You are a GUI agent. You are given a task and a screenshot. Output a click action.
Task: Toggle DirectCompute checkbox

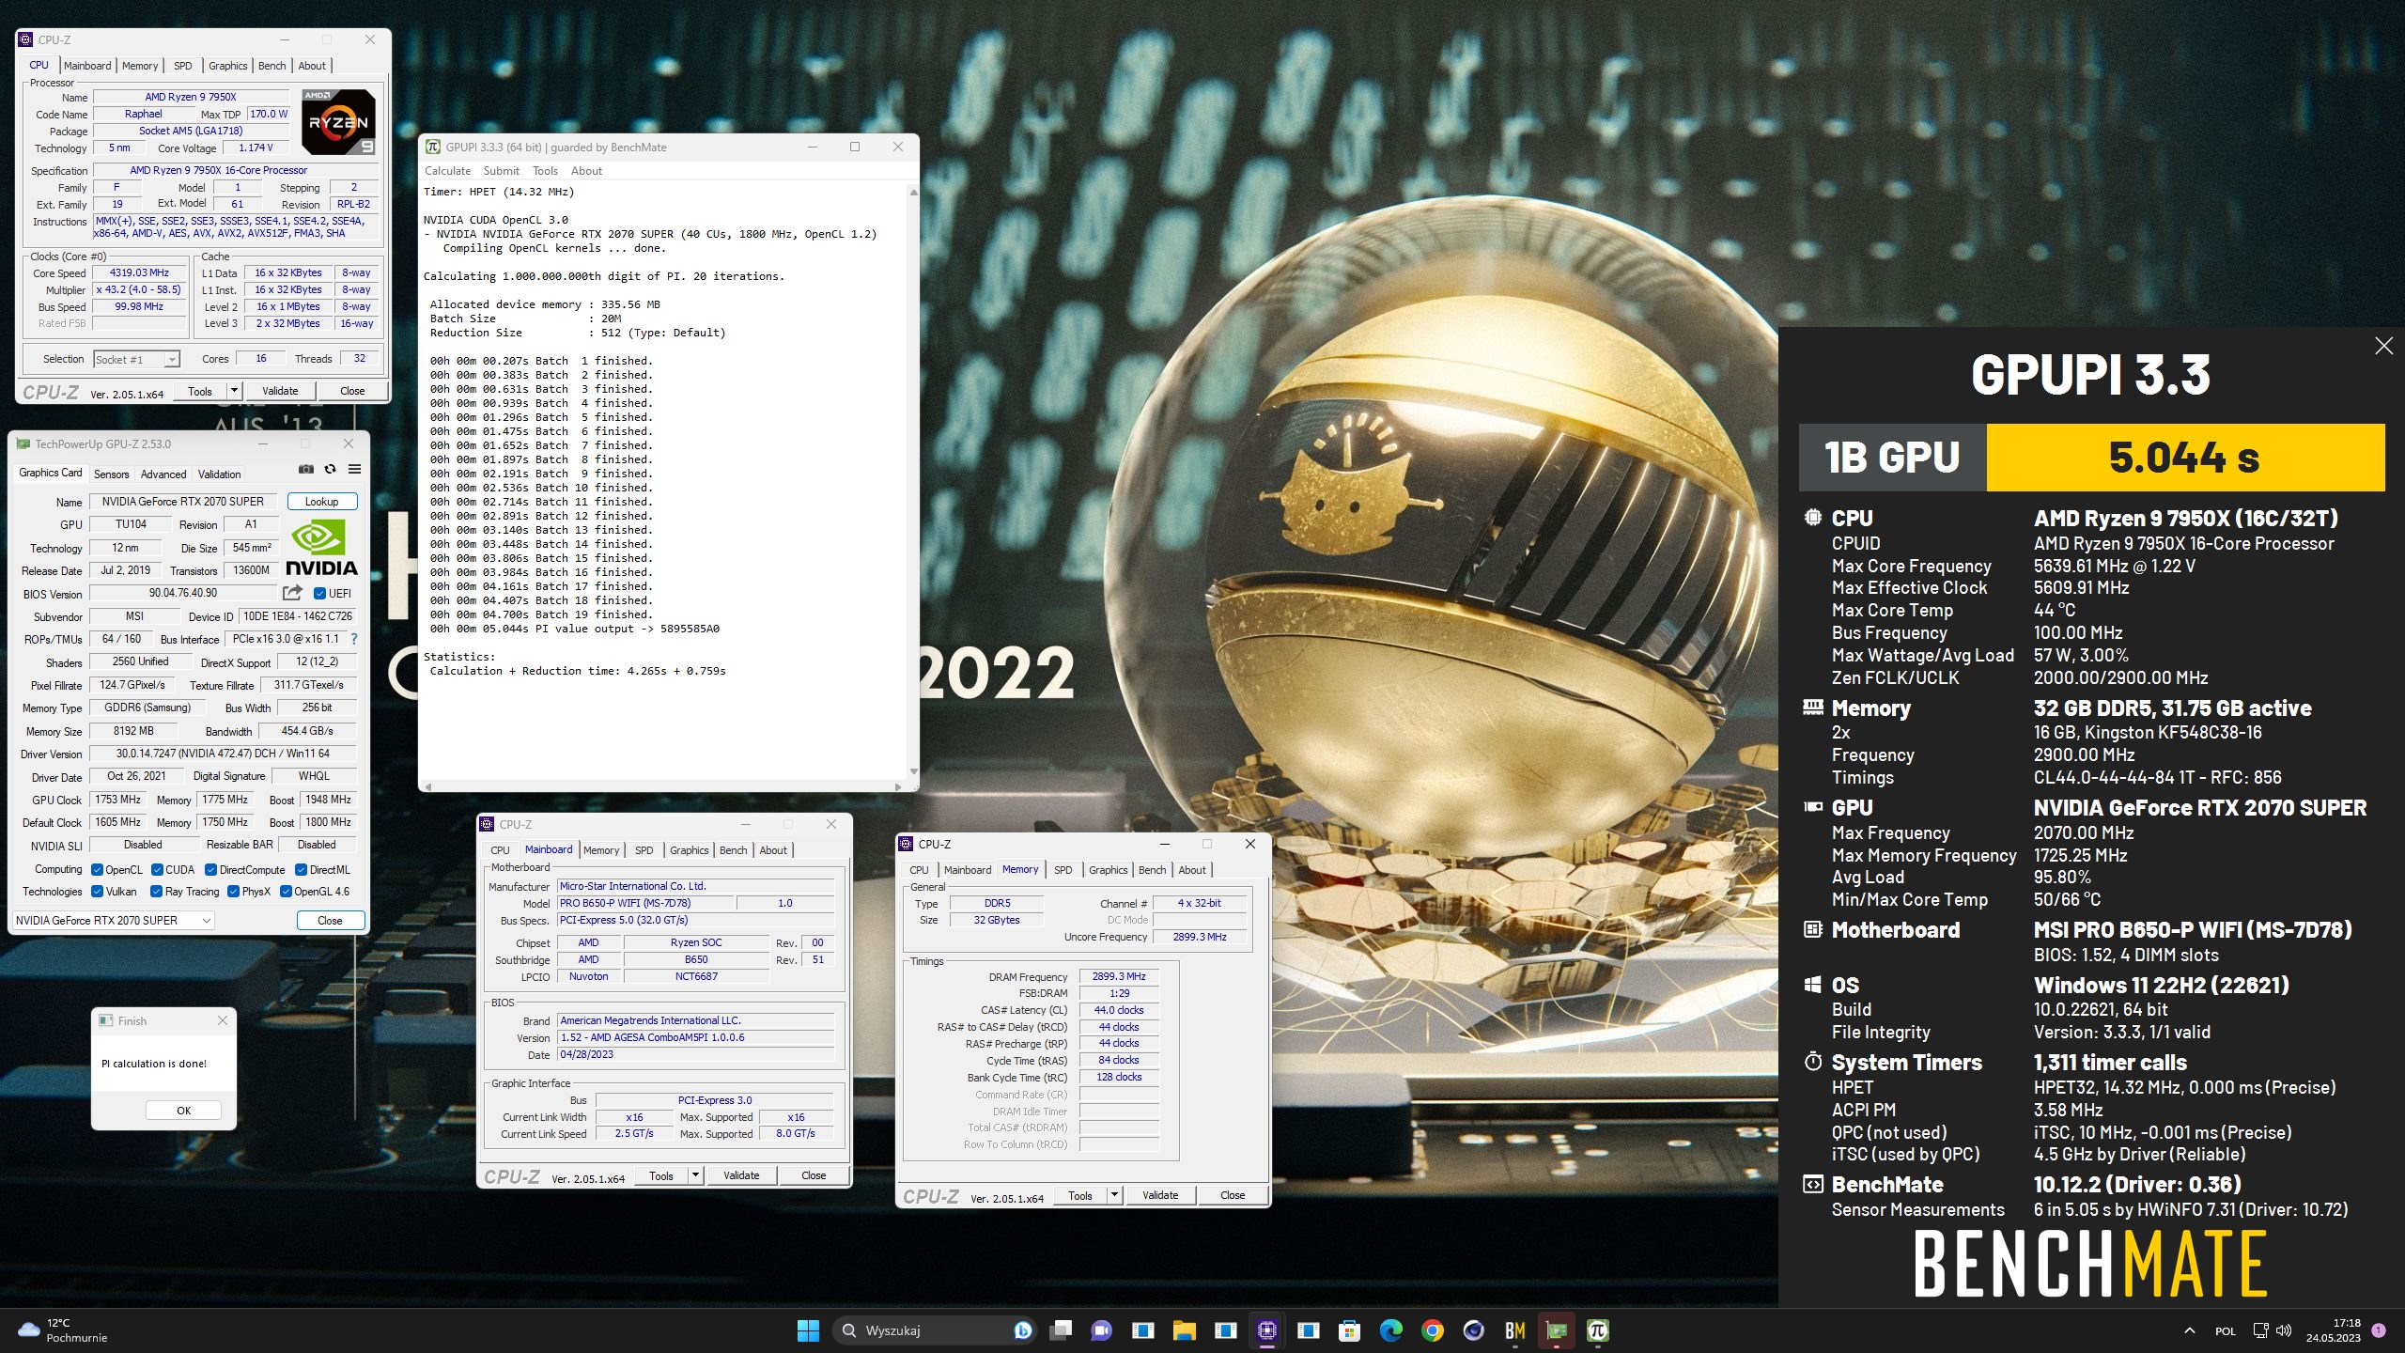click(x=210, y=870)
